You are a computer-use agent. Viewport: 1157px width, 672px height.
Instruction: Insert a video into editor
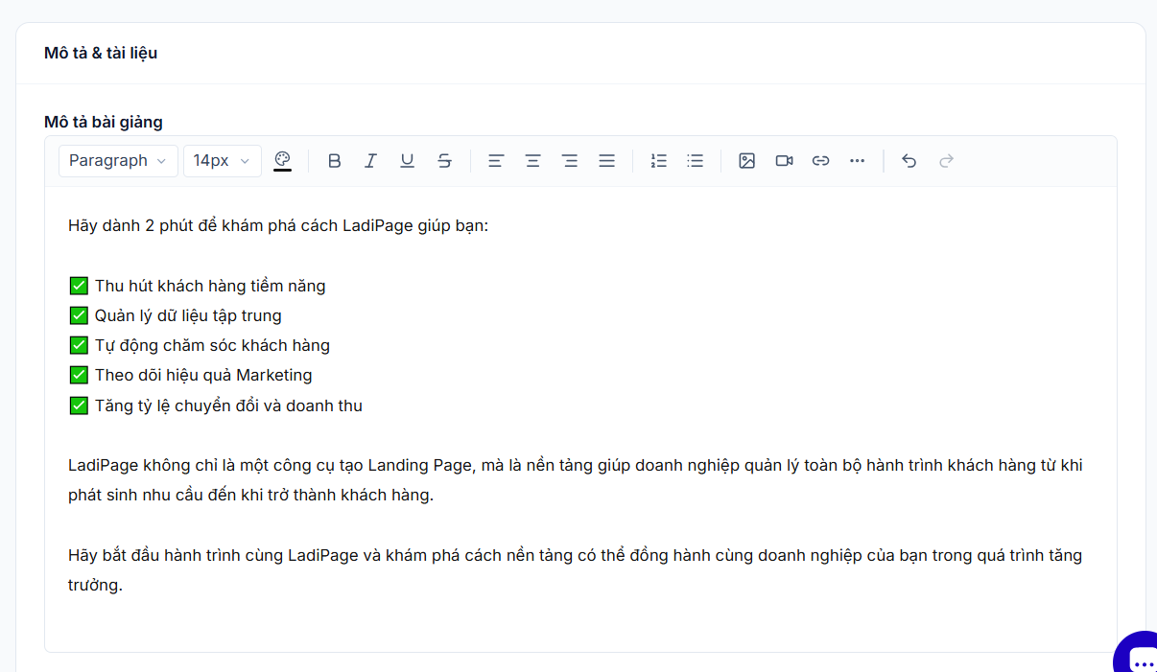pyautogui.click(x=784, y=161)
